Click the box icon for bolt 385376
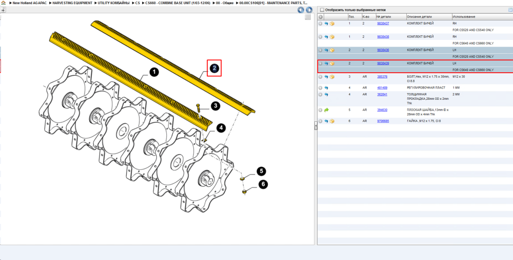The image size is (513, 260). tap(332, 77)
